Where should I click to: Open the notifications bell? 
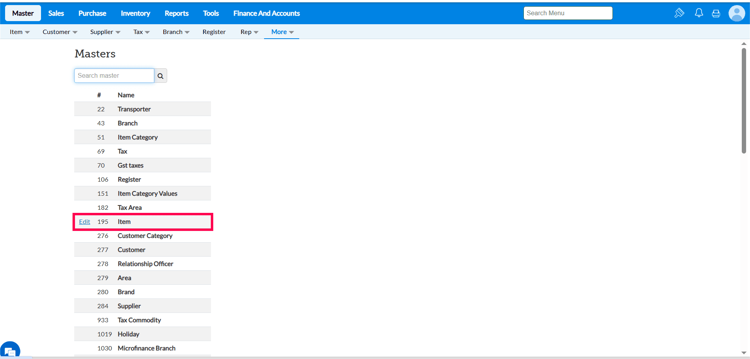pyautogui.click(x=699, y=13)
